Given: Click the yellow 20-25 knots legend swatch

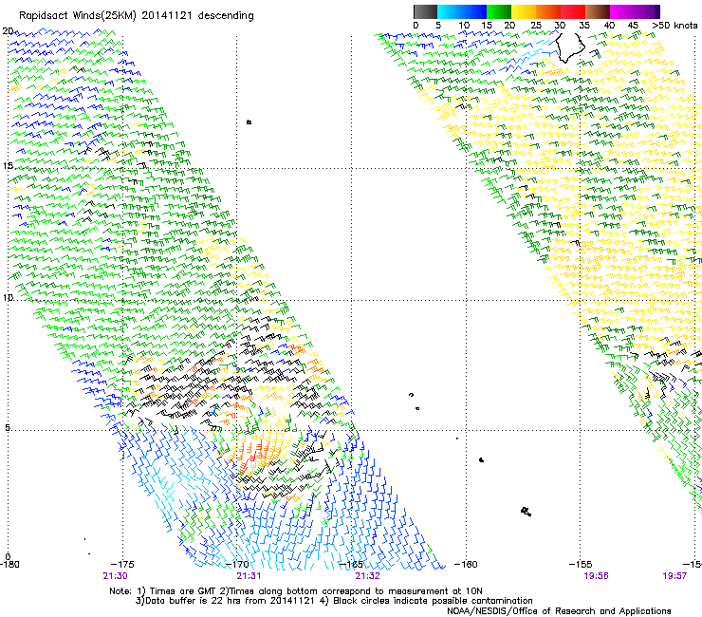Looking at the screenshot, I should (x=524, y=11).
